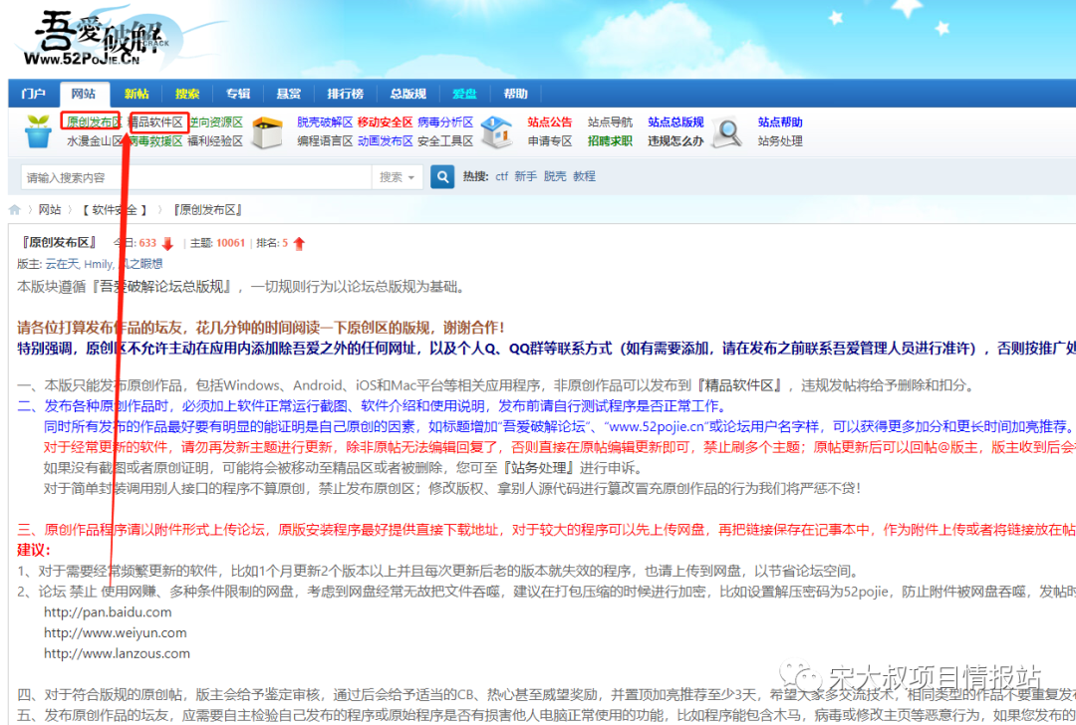Screen dimensions: 1076x725
Task: Open the 爱盘 nav tab
Action: [x=464, y=94]
